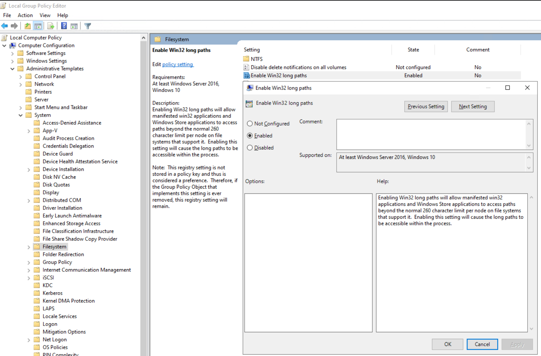Click the Next Setting button
The width and height of the screenshot is (541, 356).
point(472,106)
